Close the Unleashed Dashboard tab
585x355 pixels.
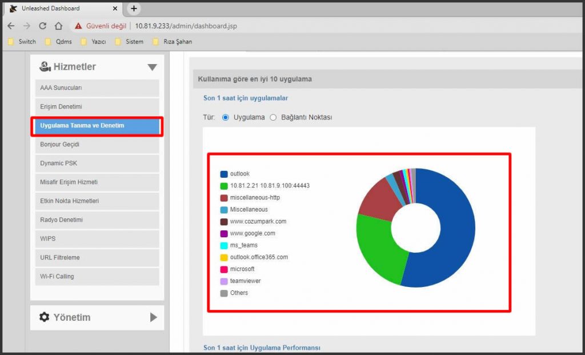pyautogui.click(x=115, y=8)
